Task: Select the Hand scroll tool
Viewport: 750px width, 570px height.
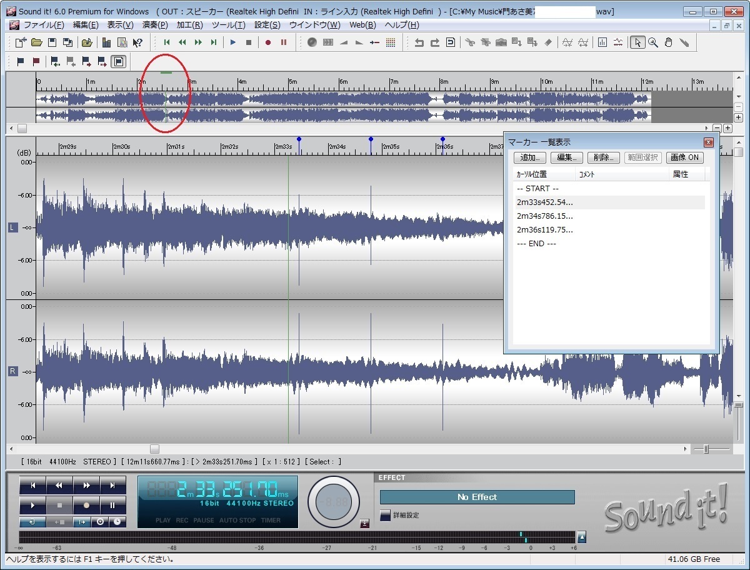Action: tap(669, 42)
